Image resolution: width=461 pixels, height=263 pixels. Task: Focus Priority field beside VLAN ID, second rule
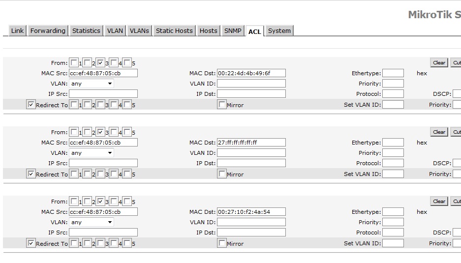[x=393, y=153]
